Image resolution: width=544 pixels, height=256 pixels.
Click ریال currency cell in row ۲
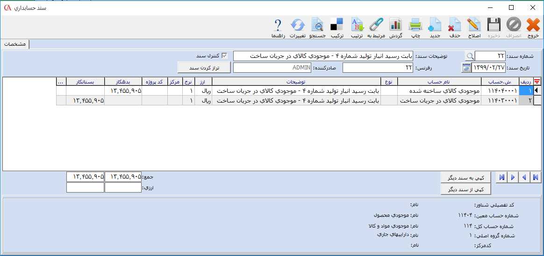tap(203, 100)
